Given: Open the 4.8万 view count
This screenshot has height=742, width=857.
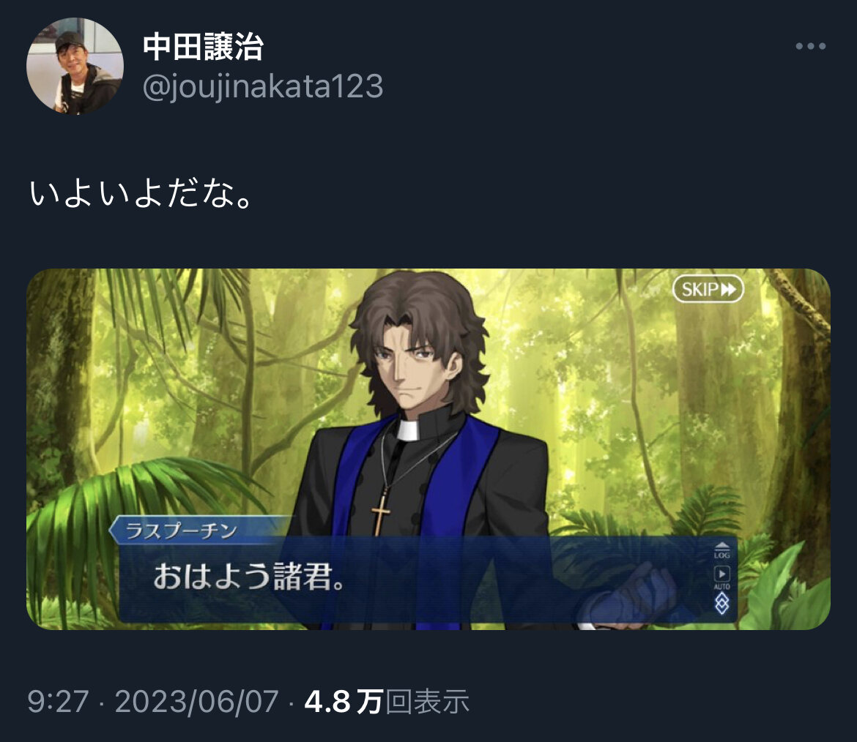Looking at the screenshot, I should tap(344, 702).
